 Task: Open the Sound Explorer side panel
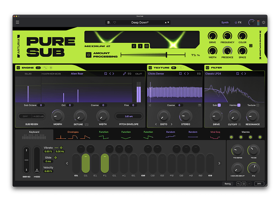pyautogui.click(x=260, y=45)
